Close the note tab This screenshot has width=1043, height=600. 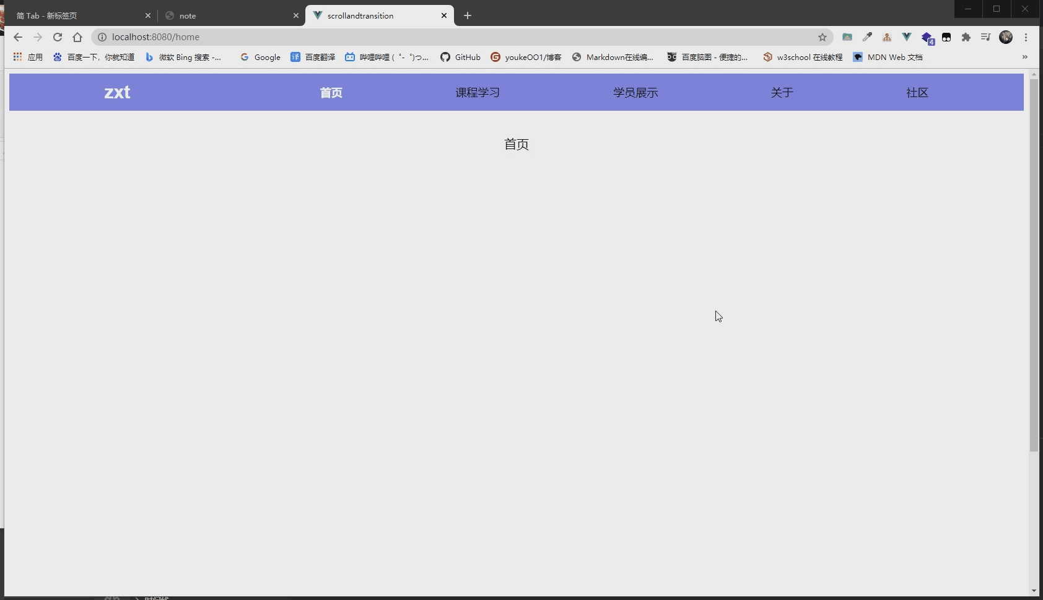pos(295,15)
